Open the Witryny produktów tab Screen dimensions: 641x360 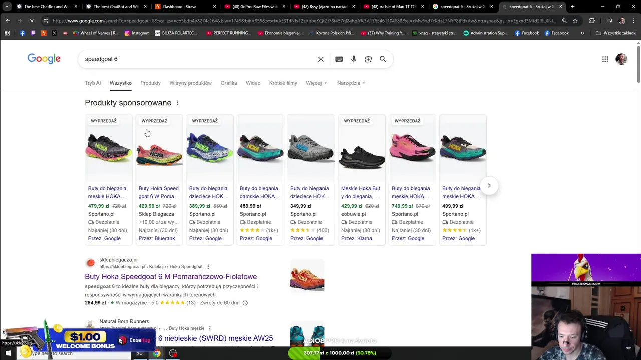click(190, 83)
